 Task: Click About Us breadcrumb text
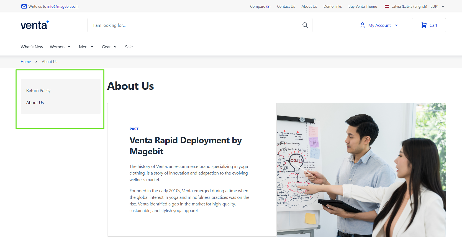(50, 62)
